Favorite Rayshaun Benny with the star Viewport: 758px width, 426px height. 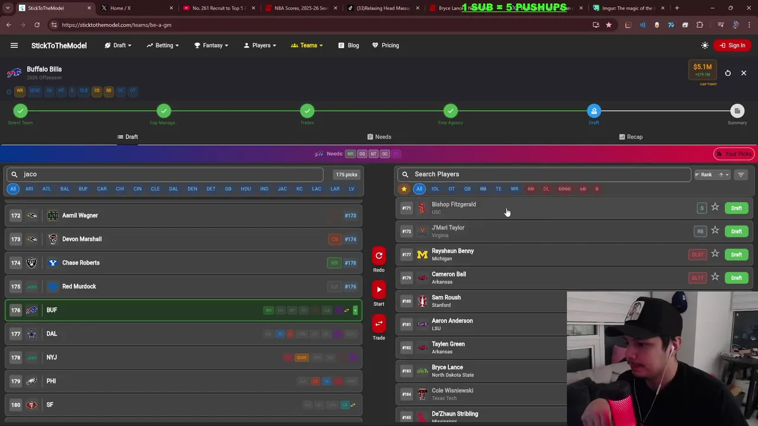(x=715, y=254)
